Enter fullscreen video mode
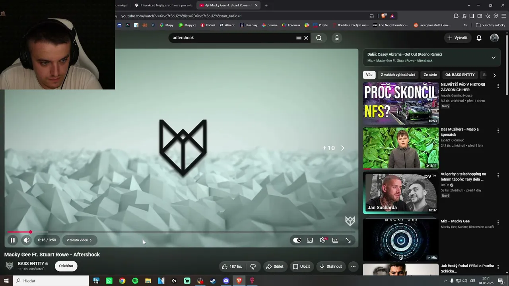The image size is (509, 286). [348, 240]
